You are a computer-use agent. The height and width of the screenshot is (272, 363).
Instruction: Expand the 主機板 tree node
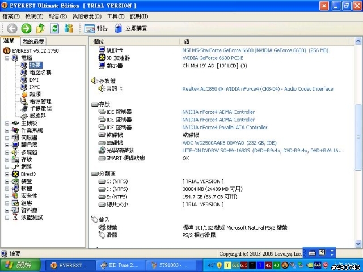coord(7,124)
